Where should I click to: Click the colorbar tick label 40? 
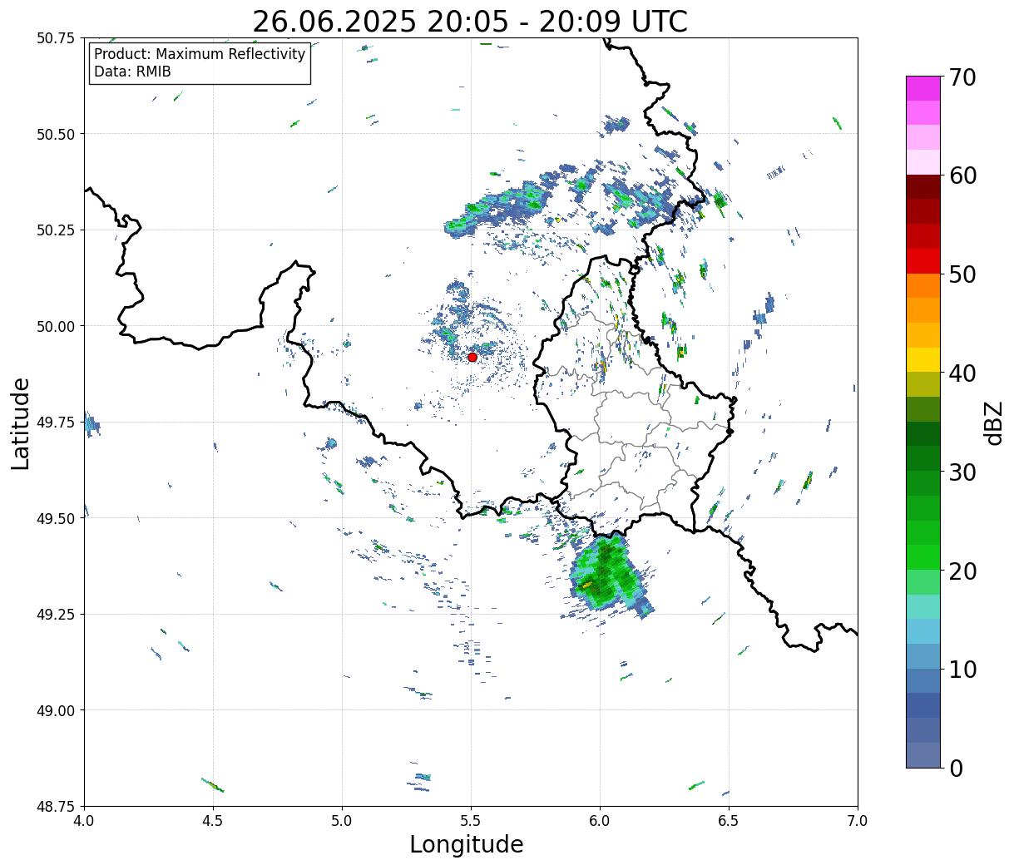962,373
